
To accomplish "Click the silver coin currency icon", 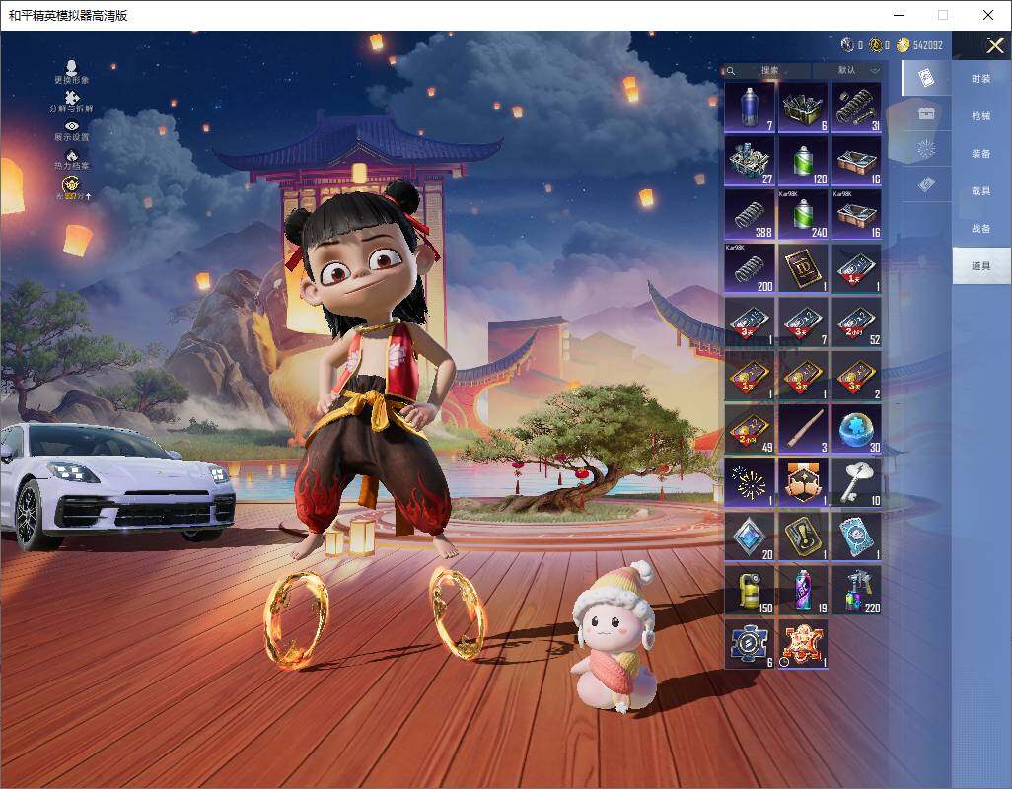I will pos(847,45).
